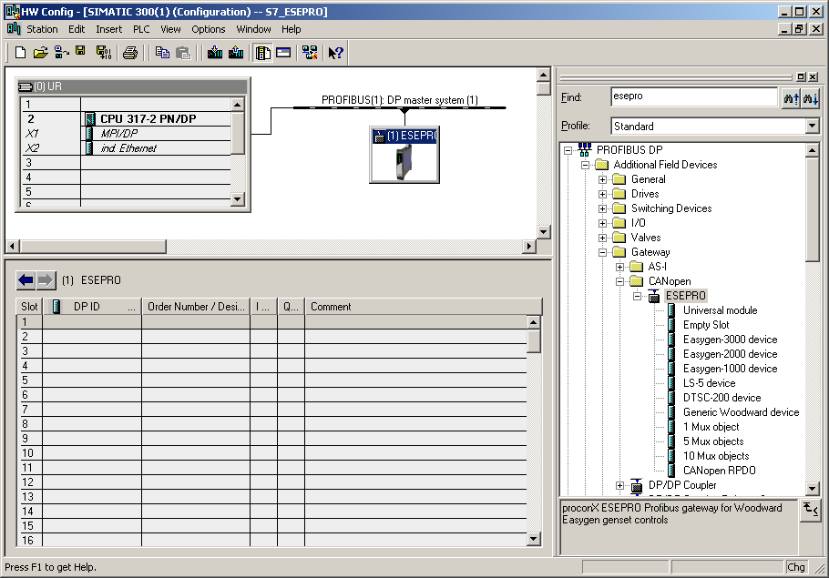Click the search down binoculars icon
The width and height of the screenshot is (829, 578).
[810, 98]
